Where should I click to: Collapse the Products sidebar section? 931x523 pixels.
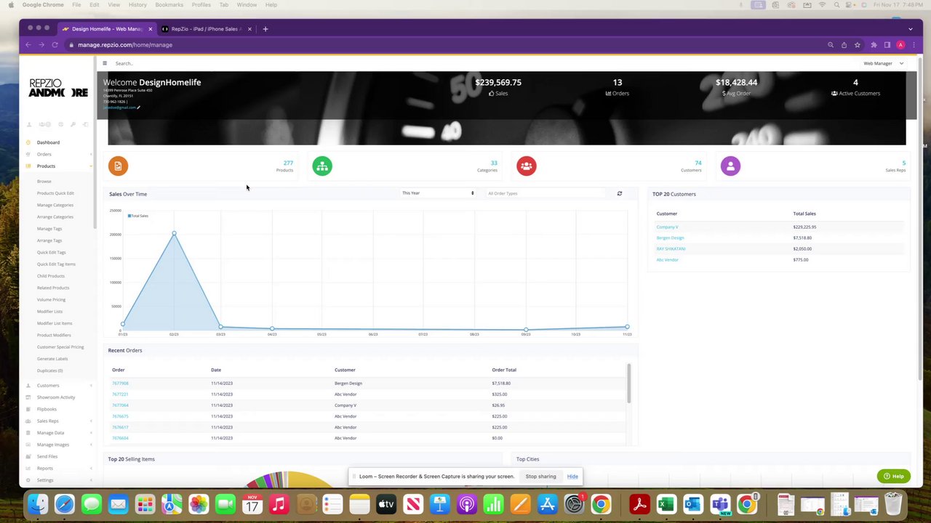tap(58, 166)
